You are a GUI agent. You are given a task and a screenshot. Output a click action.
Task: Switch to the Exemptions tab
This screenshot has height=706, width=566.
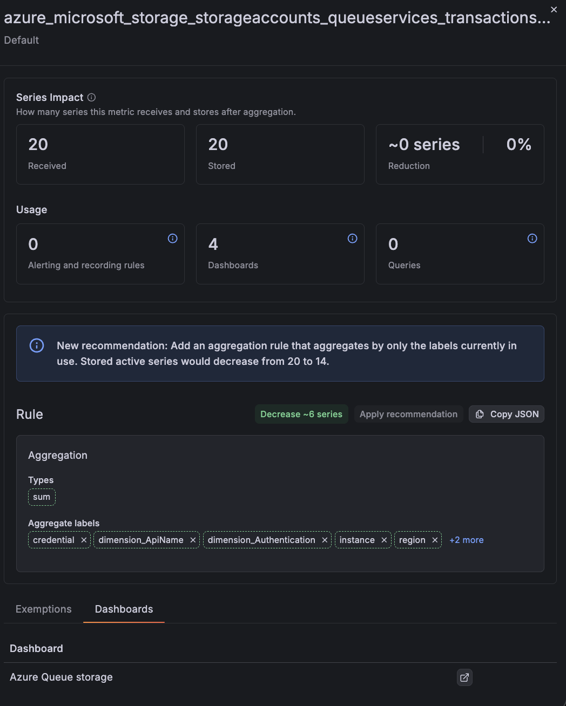click(44, 609)
